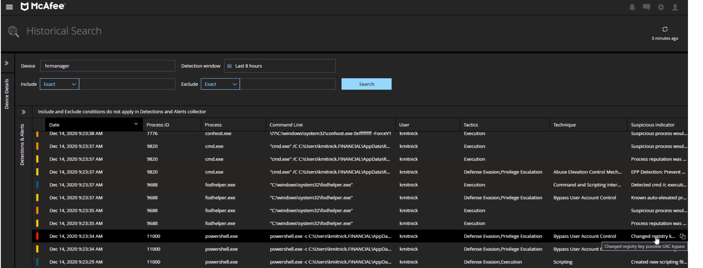703x268 pixels.
Task: Copy the suspicious indicator text icon
Action: coord(682,236)
